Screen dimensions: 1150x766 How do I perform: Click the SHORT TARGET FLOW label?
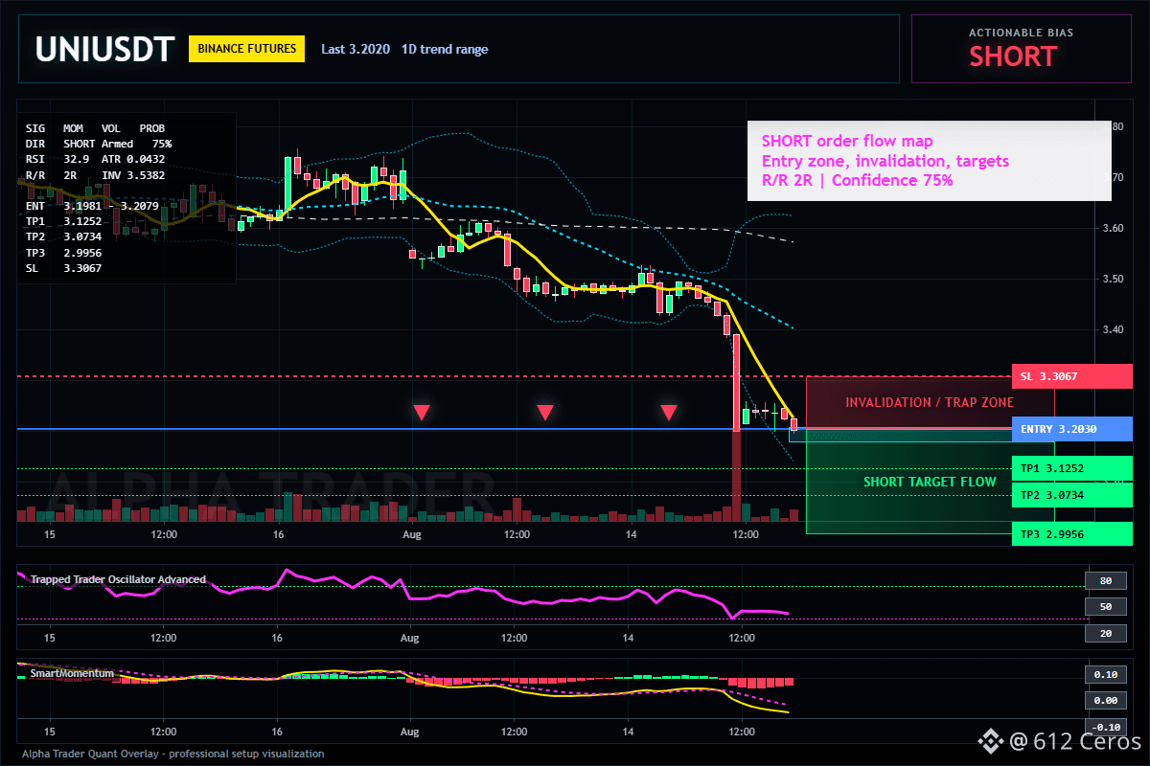click(x=930, y=482)
